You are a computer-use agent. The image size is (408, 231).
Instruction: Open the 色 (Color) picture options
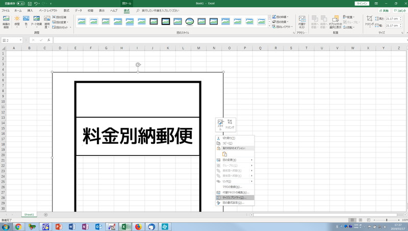coord(26,22)
